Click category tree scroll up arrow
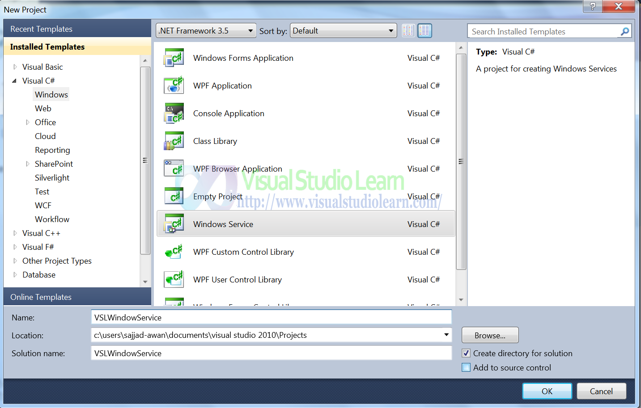641x408 pixels. 145,60
